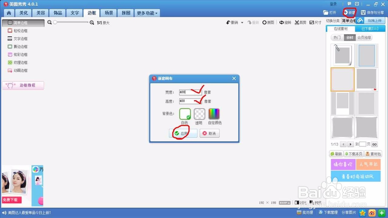The height and width of the screenshot is (218, 388).
Task: Click the 对比 compare button
Action: pos(301,203)
